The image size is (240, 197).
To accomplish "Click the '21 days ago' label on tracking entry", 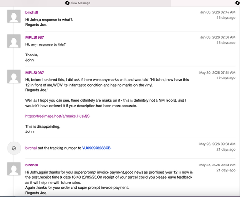I will (226, 149).
